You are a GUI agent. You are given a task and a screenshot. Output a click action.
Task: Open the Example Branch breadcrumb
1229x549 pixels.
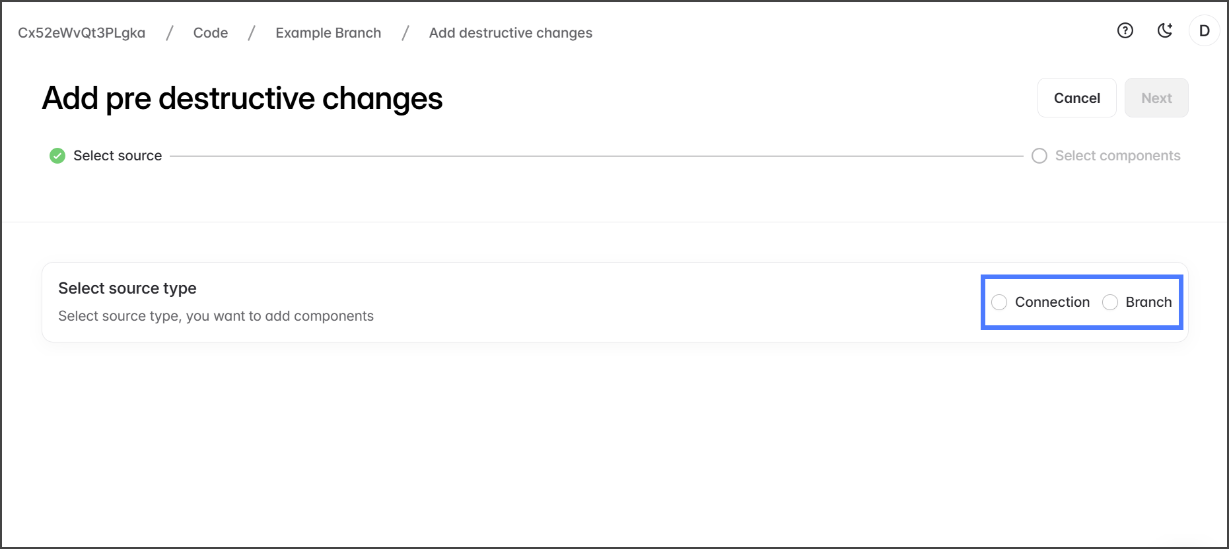(328, 33)
